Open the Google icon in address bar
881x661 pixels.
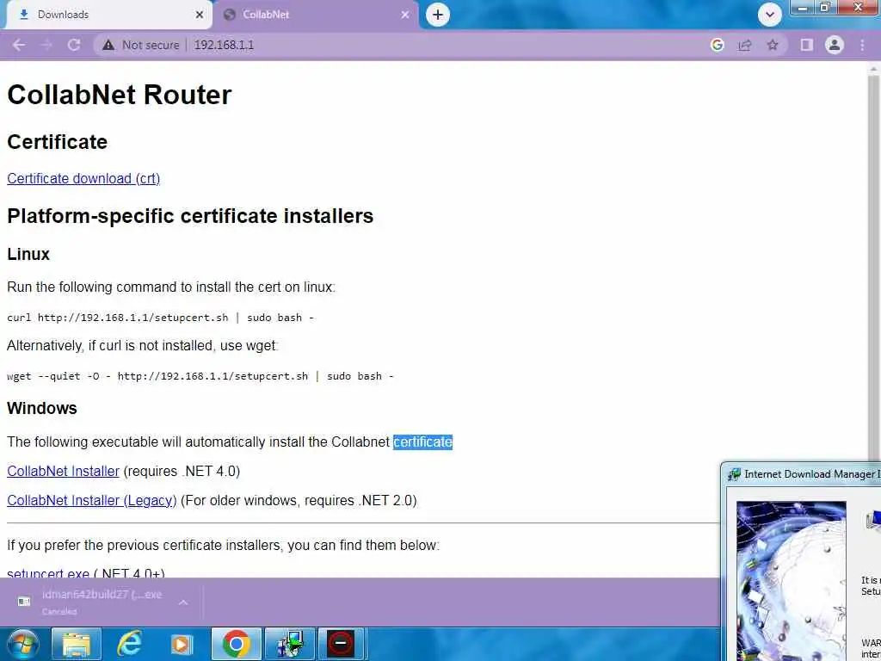[717, 45]
